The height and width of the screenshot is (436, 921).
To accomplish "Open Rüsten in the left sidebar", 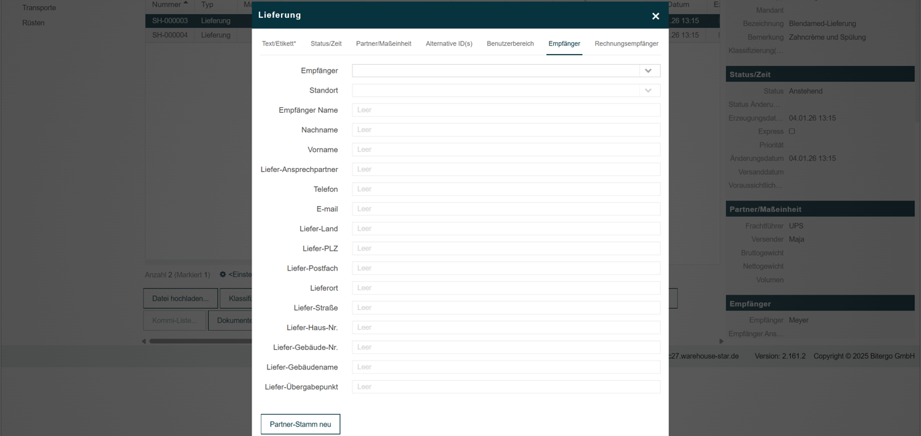I will (33, 23).
